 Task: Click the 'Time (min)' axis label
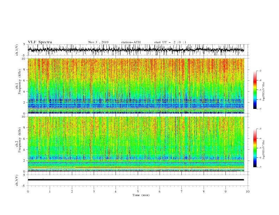point(141,195)
